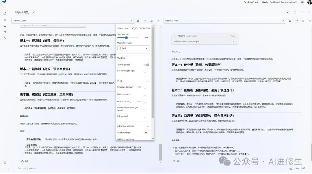Click the system instructions clipboard icon, left panel
312x174 pixels.
tap(138, 21)
